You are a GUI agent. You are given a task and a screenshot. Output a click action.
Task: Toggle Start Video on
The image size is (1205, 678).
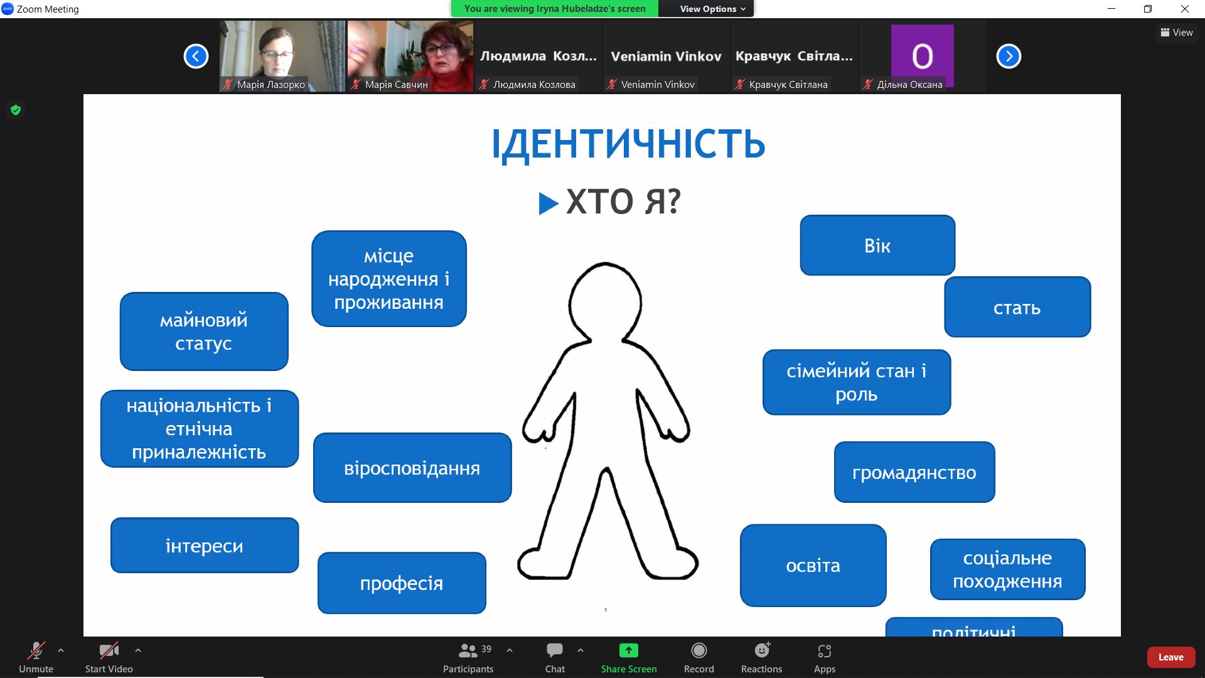[x=109, y=651]
